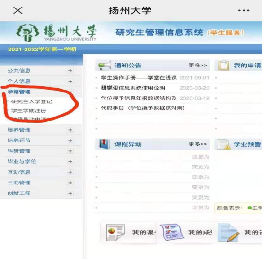This screenshot has width=262, height=259.
Task: Tap the three-dot more options menu
Action: coord(244,10)
